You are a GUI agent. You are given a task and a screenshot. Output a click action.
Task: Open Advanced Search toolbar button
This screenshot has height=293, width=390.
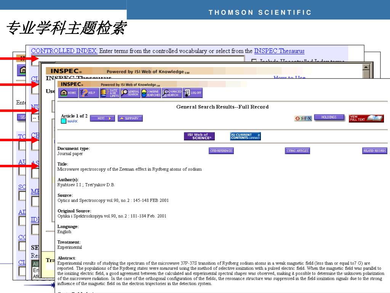pyautogui.click(x=172, y=93)
